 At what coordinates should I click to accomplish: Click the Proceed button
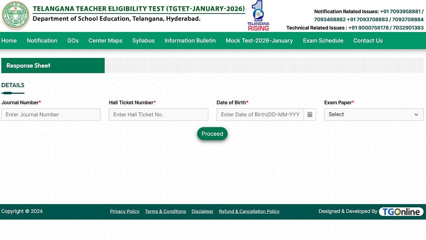point(212,134)
